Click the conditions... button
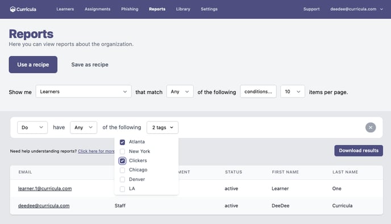This screenshot has height=224, width=391. pyautogui.click(x=258, y=92)
